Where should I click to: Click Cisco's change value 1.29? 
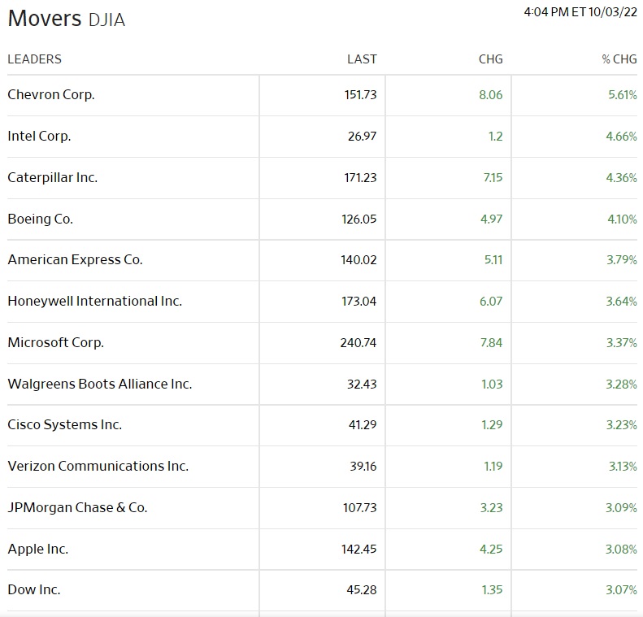492,424
